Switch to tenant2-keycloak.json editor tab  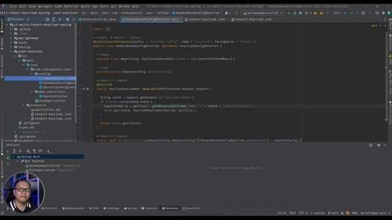pyautogui.click(x=253, y=19)
